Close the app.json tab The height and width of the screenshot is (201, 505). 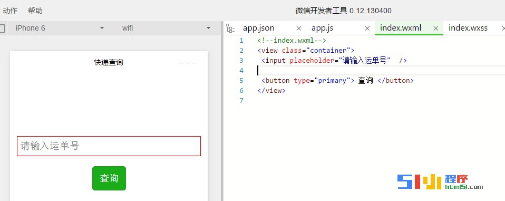click(x=298, y=28)
